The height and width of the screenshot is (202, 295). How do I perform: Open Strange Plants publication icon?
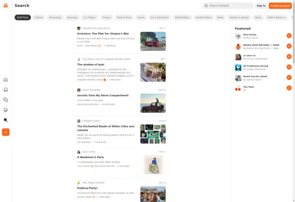pyautogui.click(x=79, y=121)
